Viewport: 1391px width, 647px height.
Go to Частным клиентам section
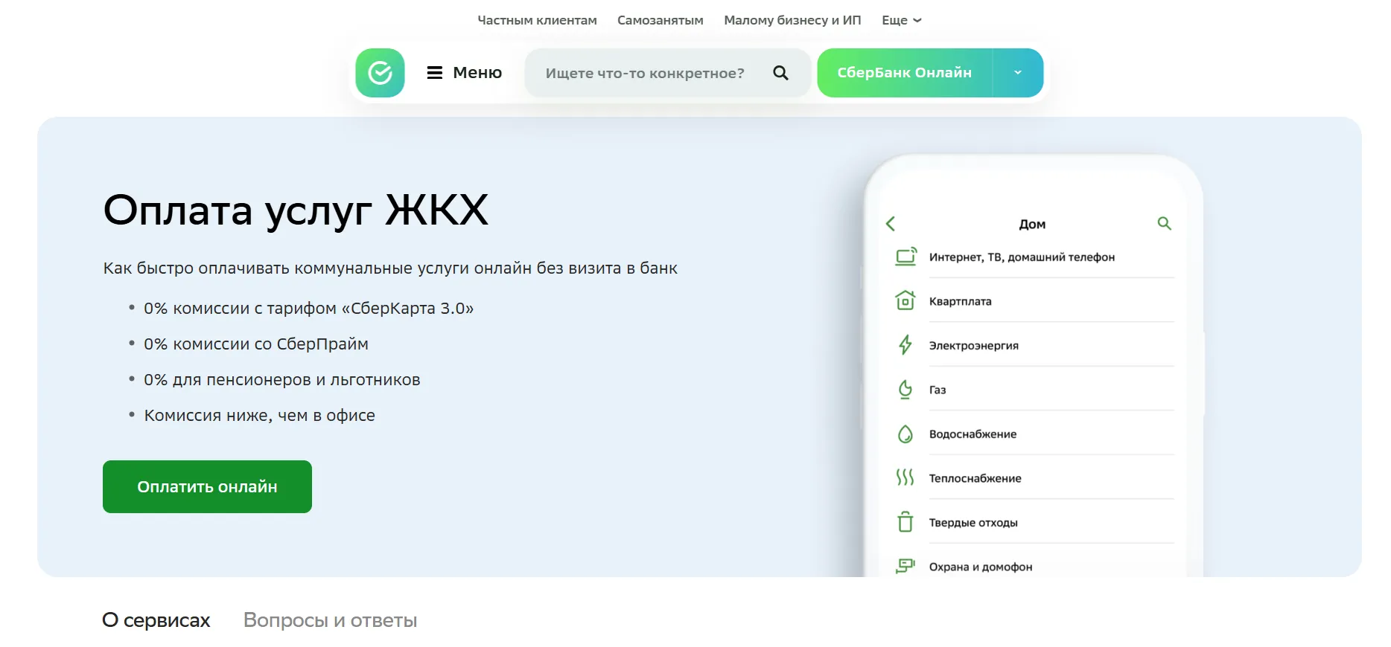[x=537, y=20]
